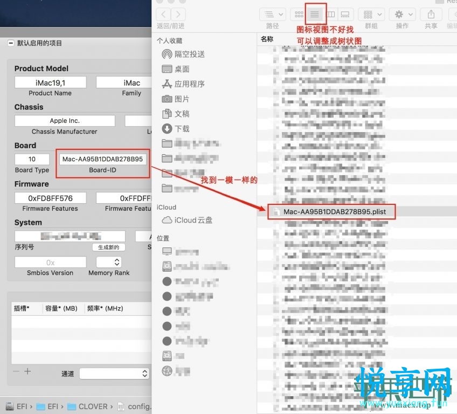
Task: Remove memory row with minus button
Action: pyautogui.click(x=16, y=371)
